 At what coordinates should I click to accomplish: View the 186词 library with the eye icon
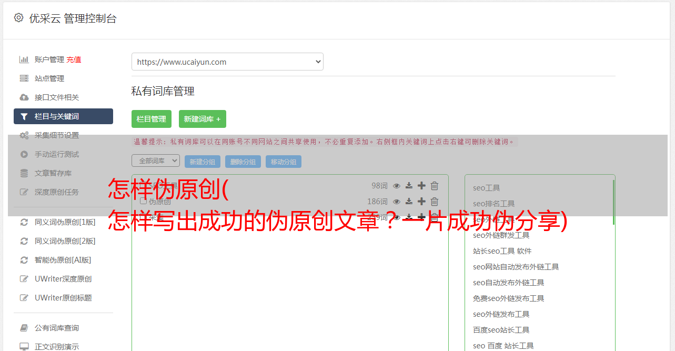coord(397,202)
